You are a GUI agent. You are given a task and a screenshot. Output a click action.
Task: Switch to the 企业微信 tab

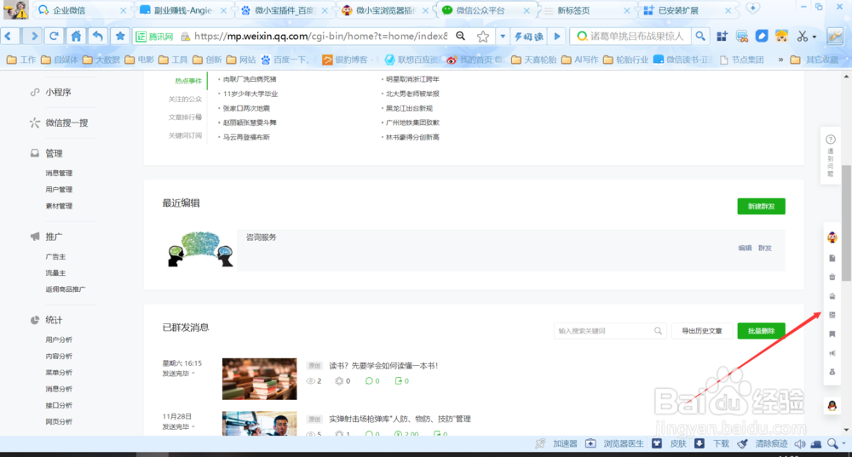(83, 10)
